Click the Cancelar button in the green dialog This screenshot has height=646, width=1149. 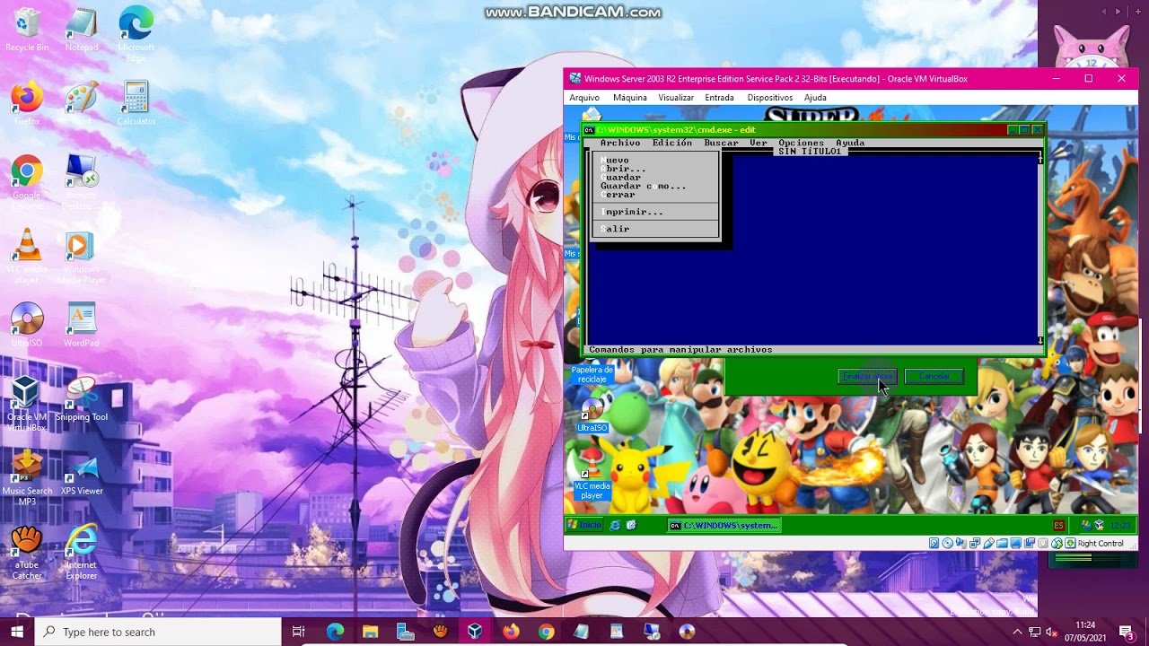tap(934, 376)
